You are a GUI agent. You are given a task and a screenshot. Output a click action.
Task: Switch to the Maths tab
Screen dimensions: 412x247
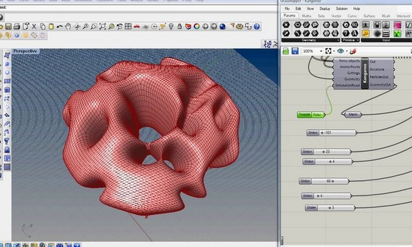coord(307,16)
